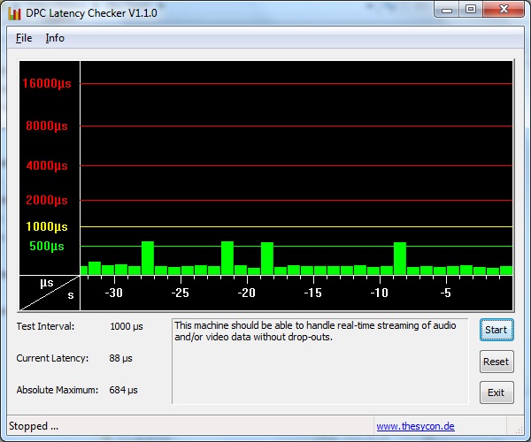Click the -20 time axis label
531x442 pixels.
(x=247, y=293)
